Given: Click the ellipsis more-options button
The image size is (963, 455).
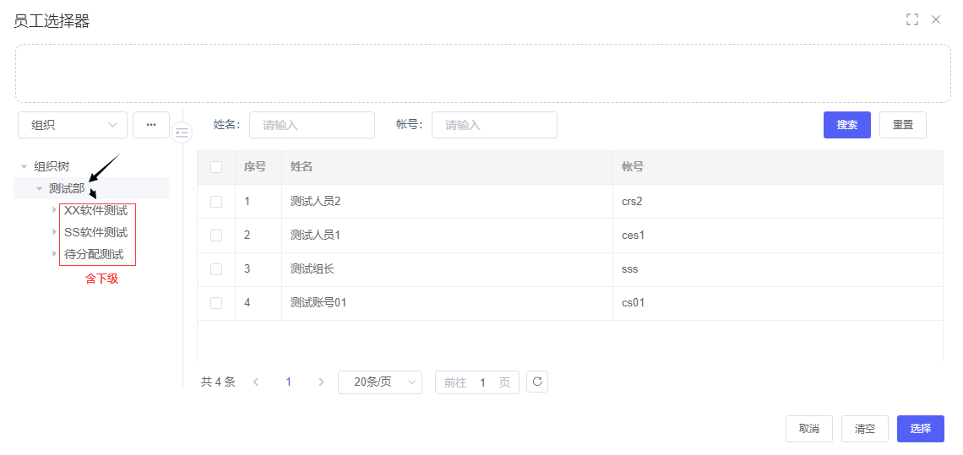Looking at the screenshot, I should (x=151, y=125).
